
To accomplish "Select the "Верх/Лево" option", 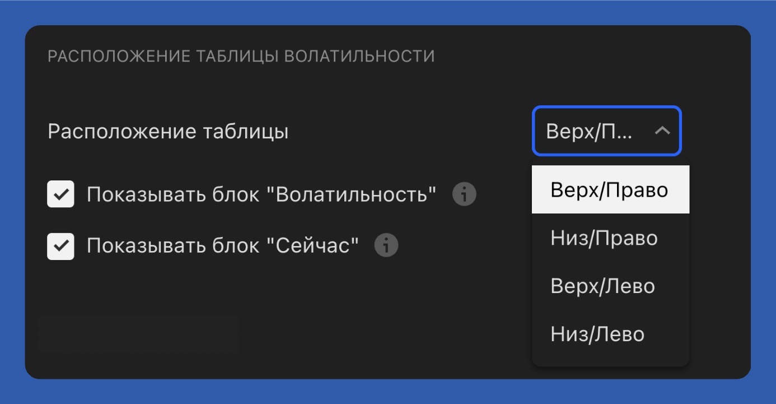I will (x=610, y=286).
